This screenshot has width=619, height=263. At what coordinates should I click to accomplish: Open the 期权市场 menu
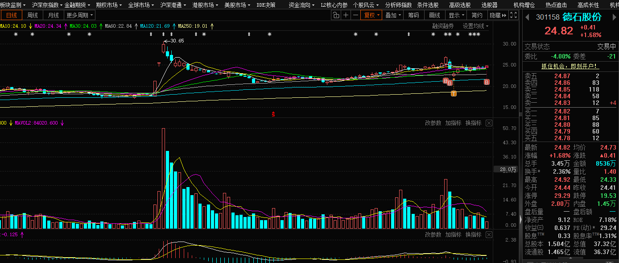[x=109, y=5]
